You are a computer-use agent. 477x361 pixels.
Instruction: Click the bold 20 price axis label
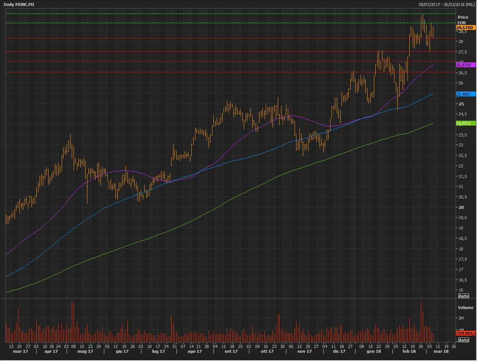461,207
